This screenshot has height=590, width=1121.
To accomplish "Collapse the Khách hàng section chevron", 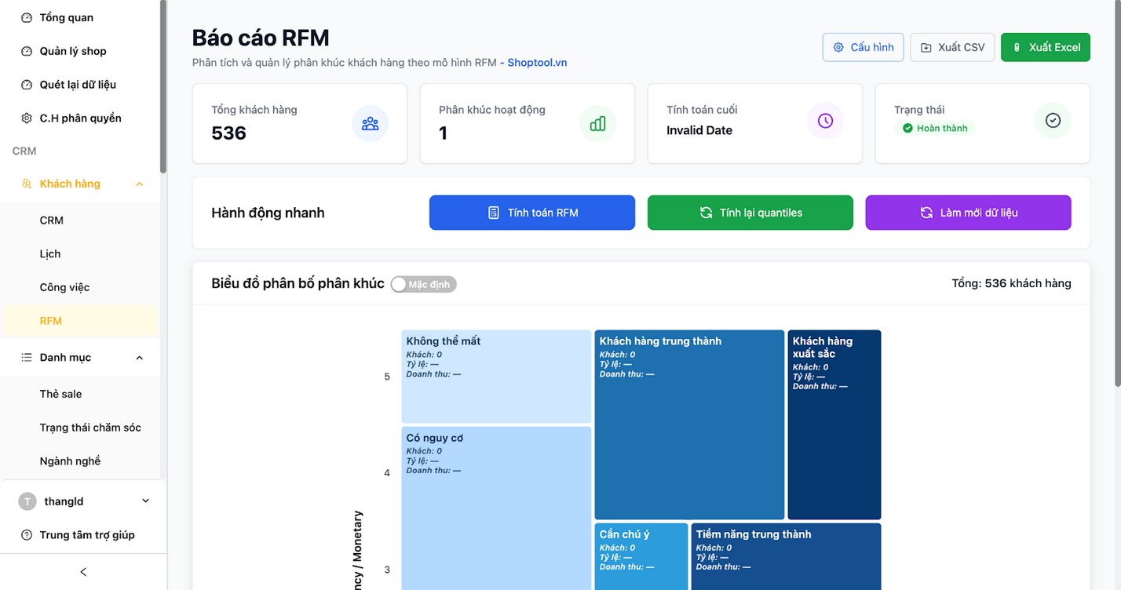I will (139, 183).
